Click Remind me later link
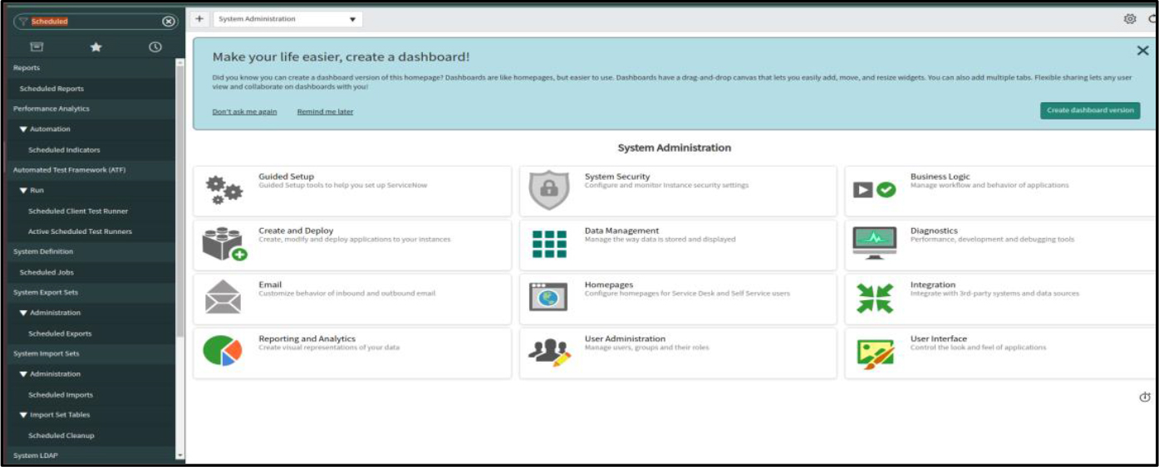This screenshot has height=467, width=1159. (325, 111)
